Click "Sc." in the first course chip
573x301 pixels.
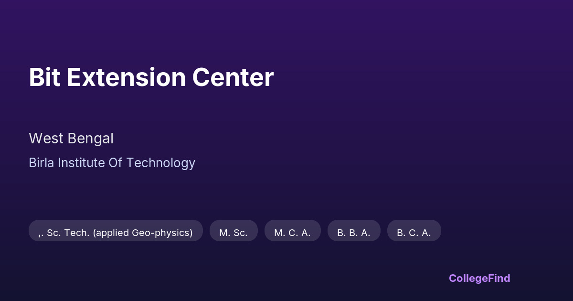click(x=53, y=233)
